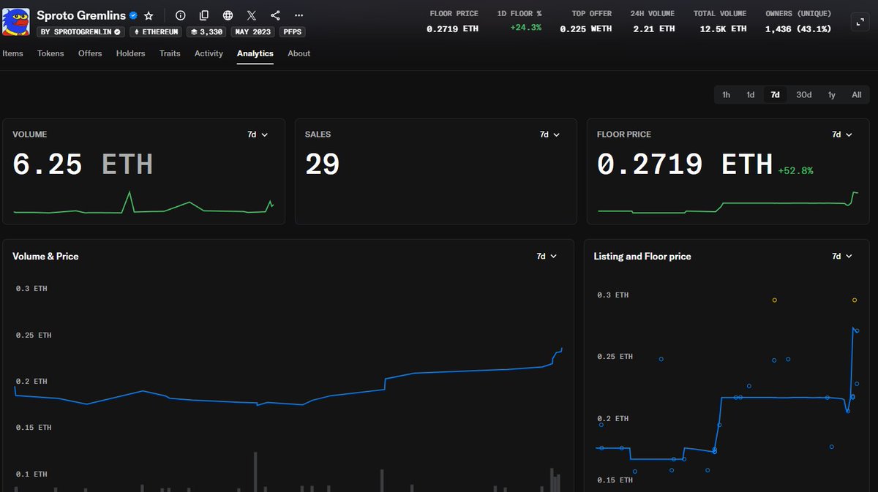The width and height of the screenshot is (878, 492).
Task: Click the 2.21 ETH 24H volume value
Action: tap(653, 29)
